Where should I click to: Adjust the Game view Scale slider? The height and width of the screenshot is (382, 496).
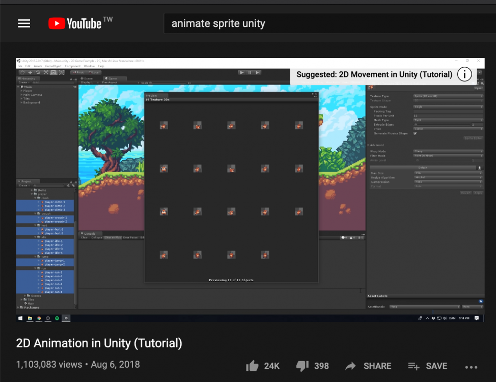168,83
